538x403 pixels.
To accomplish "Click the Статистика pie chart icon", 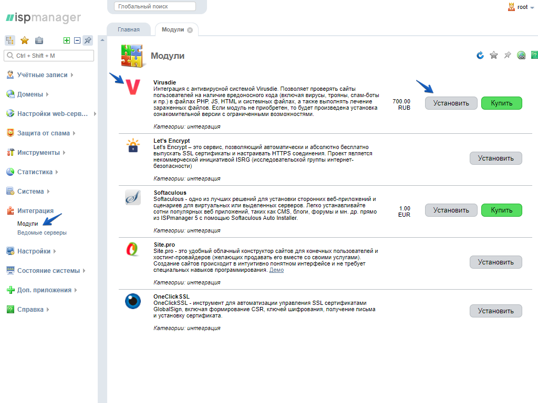I will click(11, 172).
